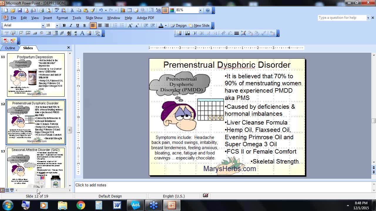Toggle text Shadow formatting
376x211 pixels.
click(x=84, y=25)
